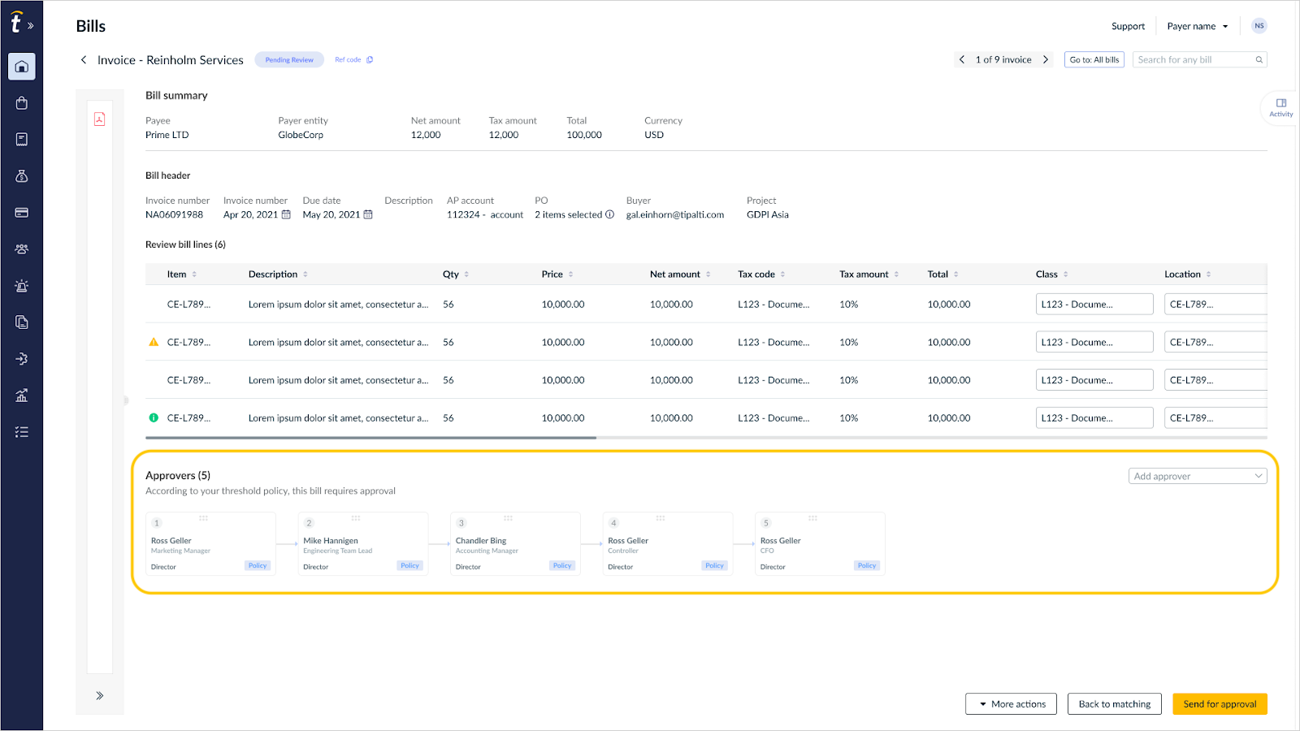Open More actions dropdown

click(1011, 704)
